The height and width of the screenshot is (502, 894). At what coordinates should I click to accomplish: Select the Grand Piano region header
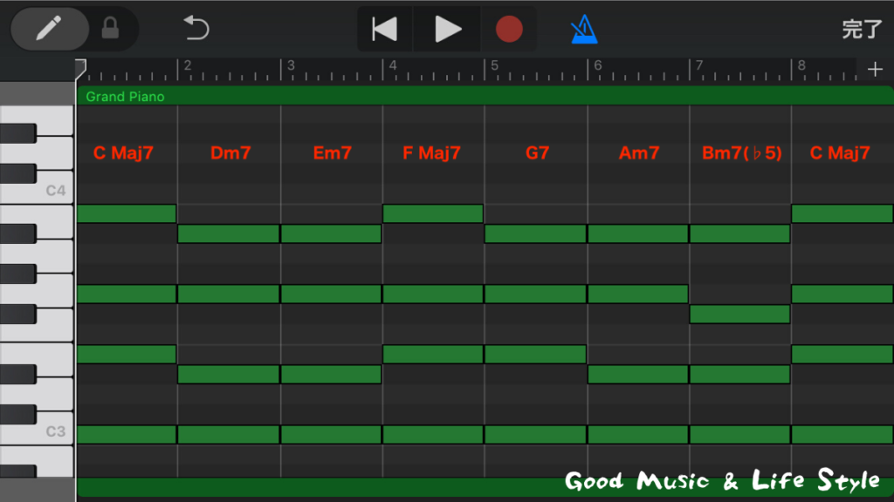point(485,96)
